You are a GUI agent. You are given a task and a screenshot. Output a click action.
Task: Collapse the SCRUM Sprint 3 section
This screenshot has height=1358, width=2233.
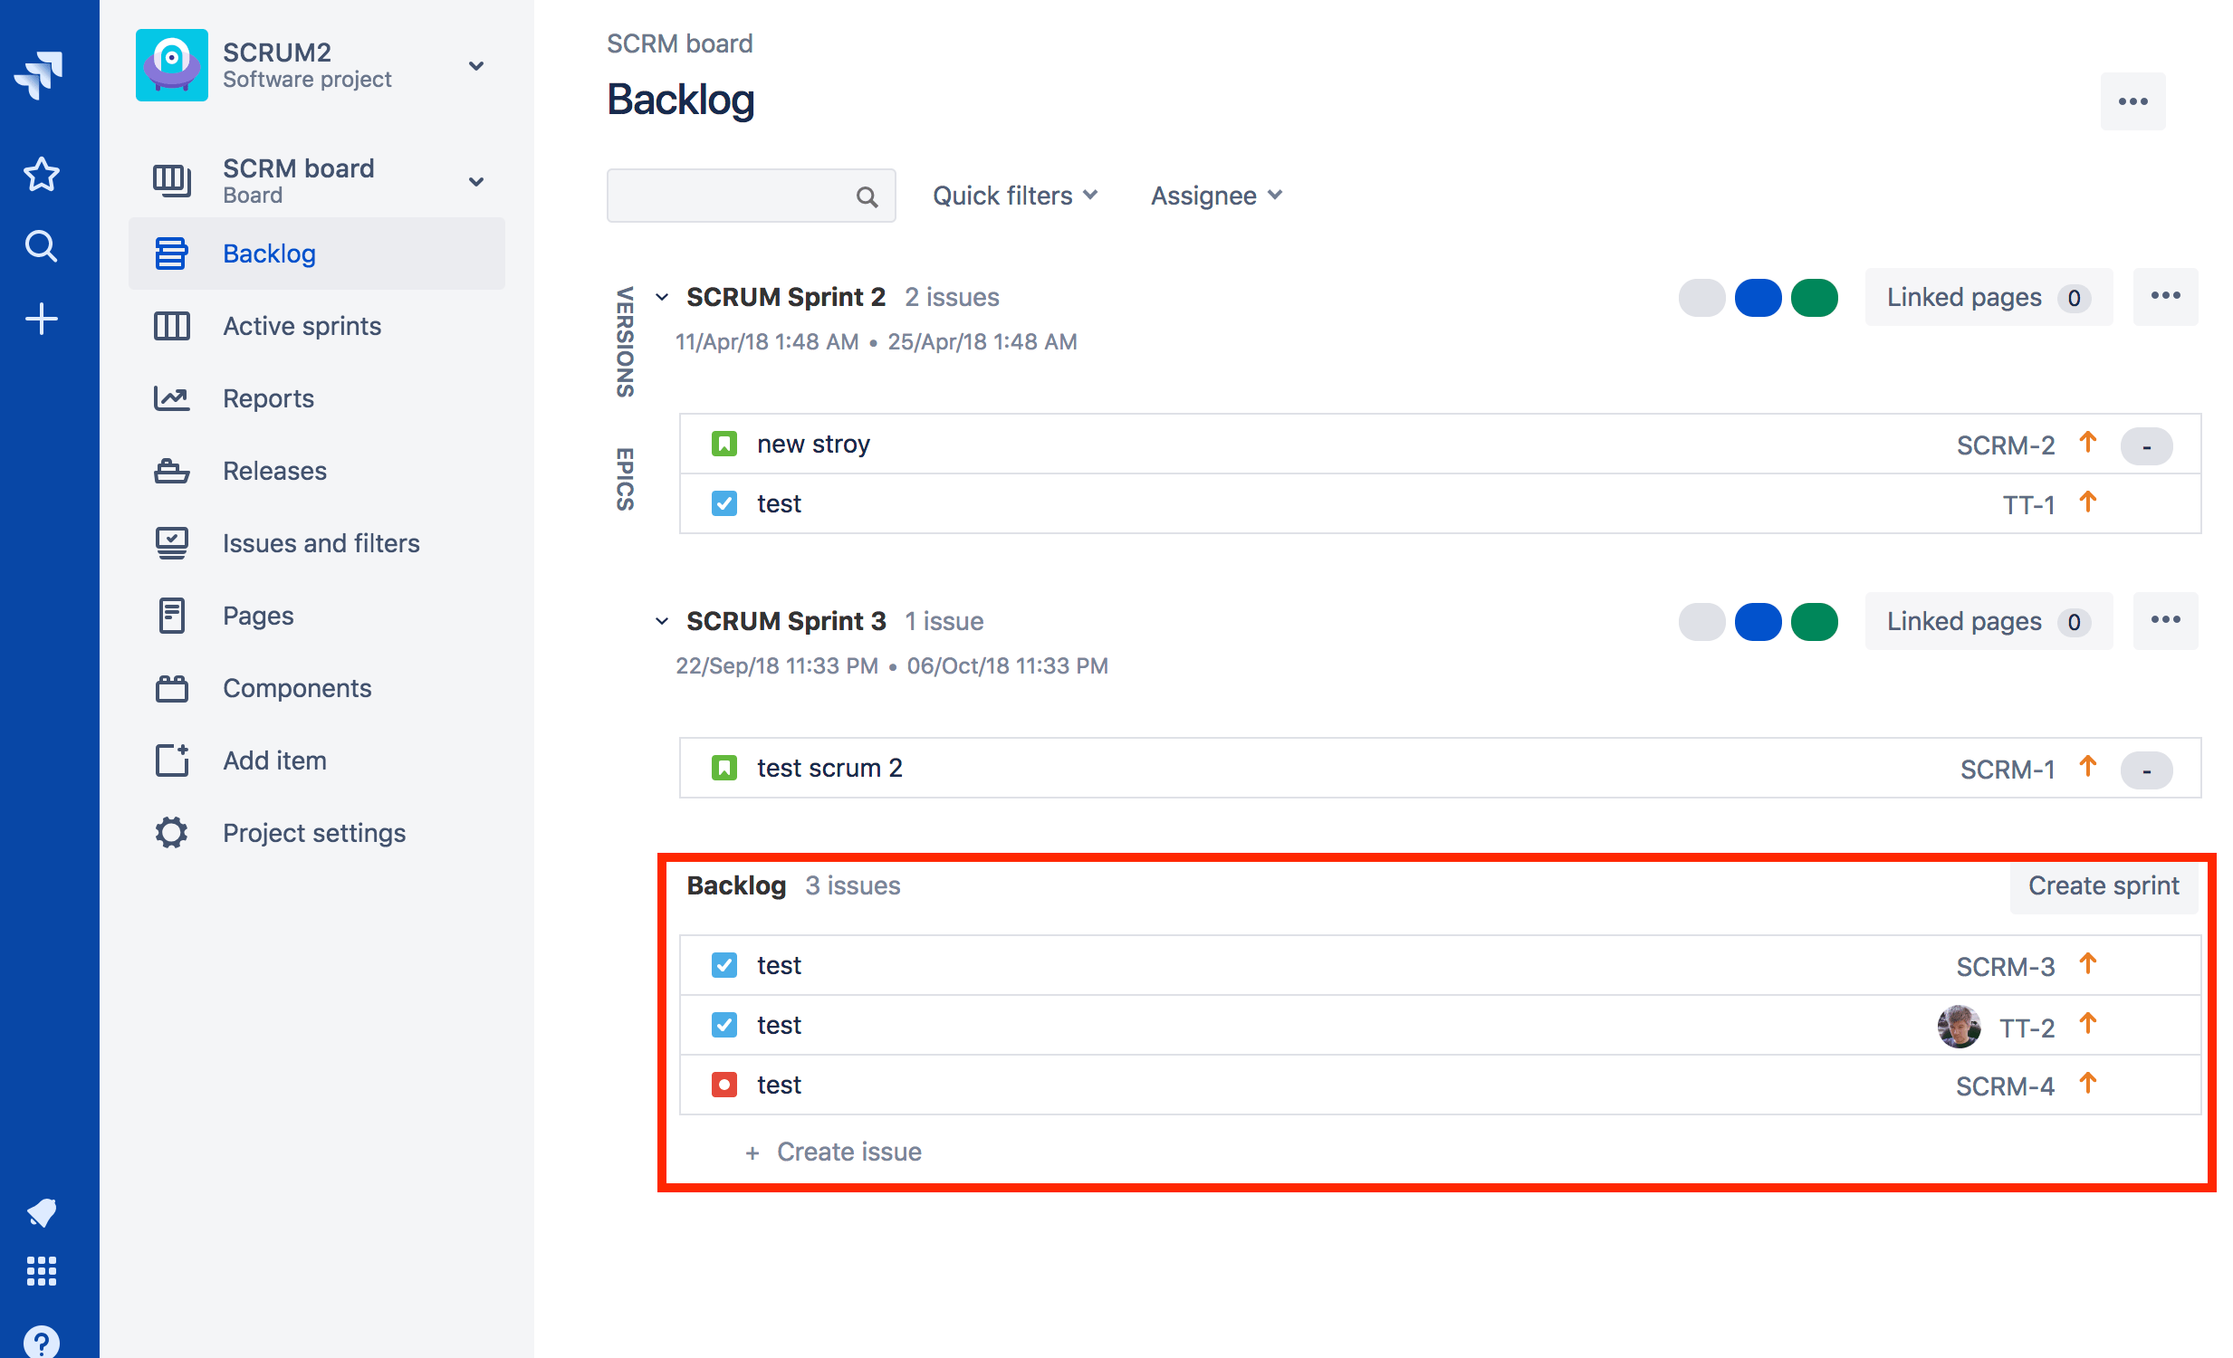[661, 620]
